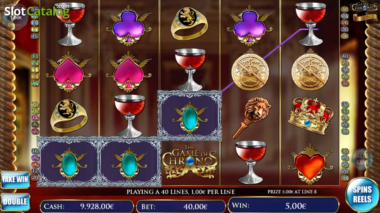Click the lion head scepter symbol
Screen dimensions: 380x213
coord(251,117)
